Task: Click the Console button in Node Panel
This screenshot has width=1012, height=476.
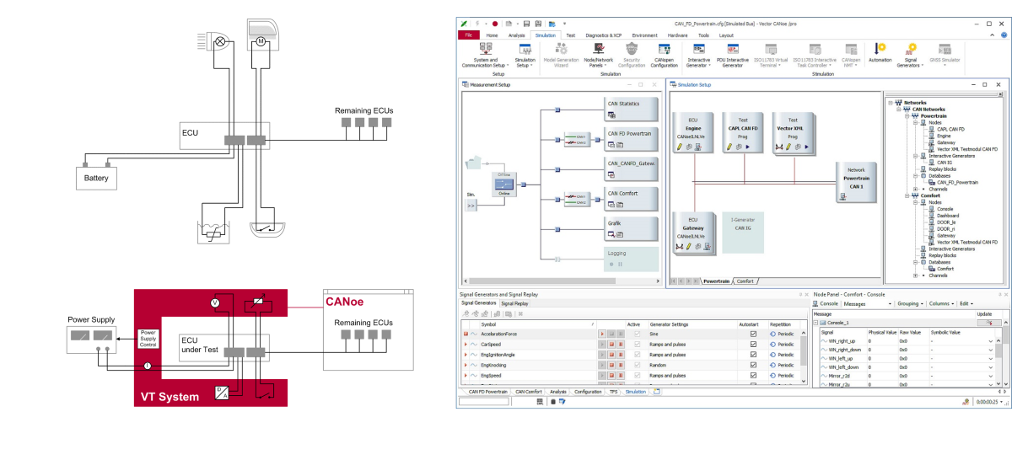Action: [826, 303]
